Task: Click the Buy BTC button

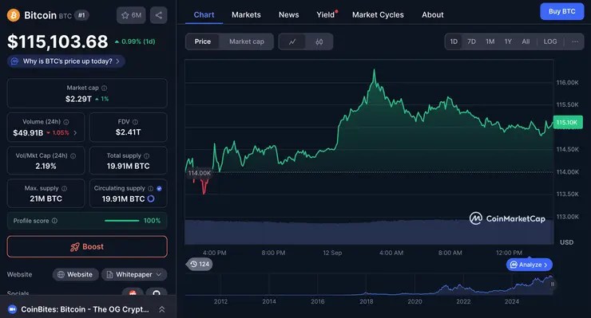Action: coord(561,11)
